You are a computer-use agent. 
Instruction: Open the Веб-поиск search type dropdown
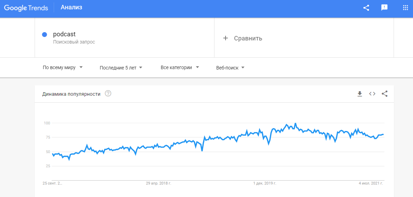point(230,68)
